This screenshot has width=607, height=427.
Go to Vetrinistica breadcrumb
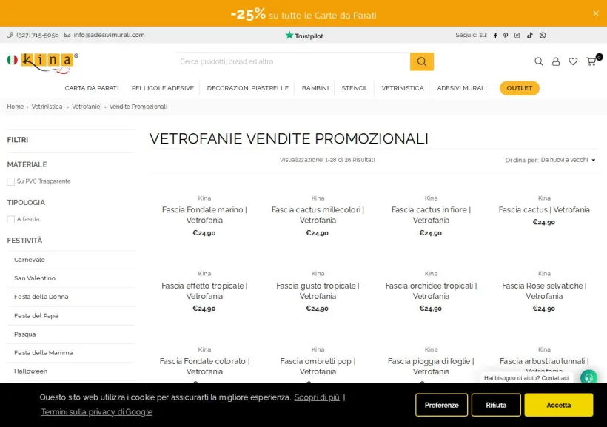[47, 107]
